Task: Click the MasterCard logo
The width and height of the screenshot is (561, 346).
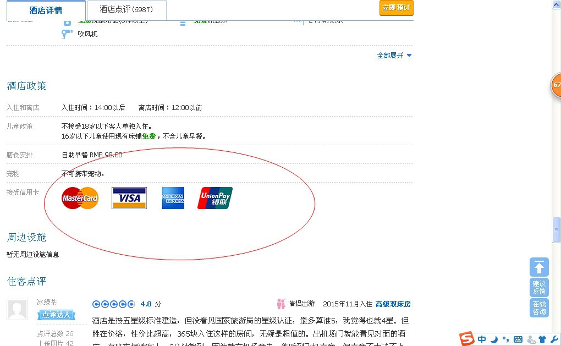Action: pos(80,198)
